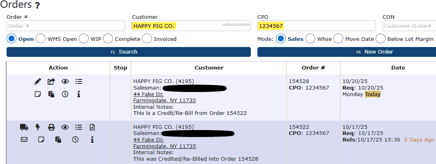Click the truck icon for order 154522
This screenshot has width=436, height=164.
point(24,127)
